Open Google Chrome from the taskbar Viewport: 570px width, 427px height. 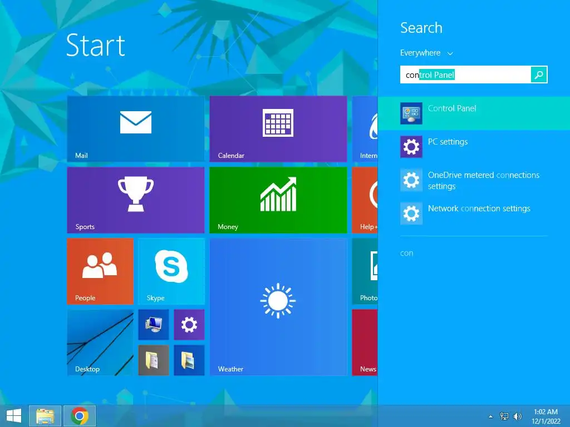[x=80, y=416]
